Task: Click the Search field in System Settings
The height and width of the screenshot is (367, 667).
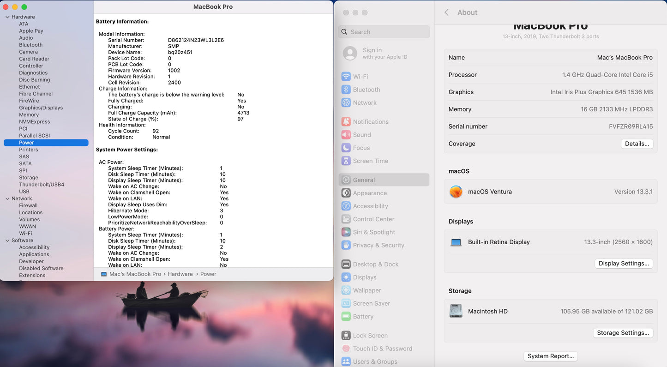Action: point(384,32)
